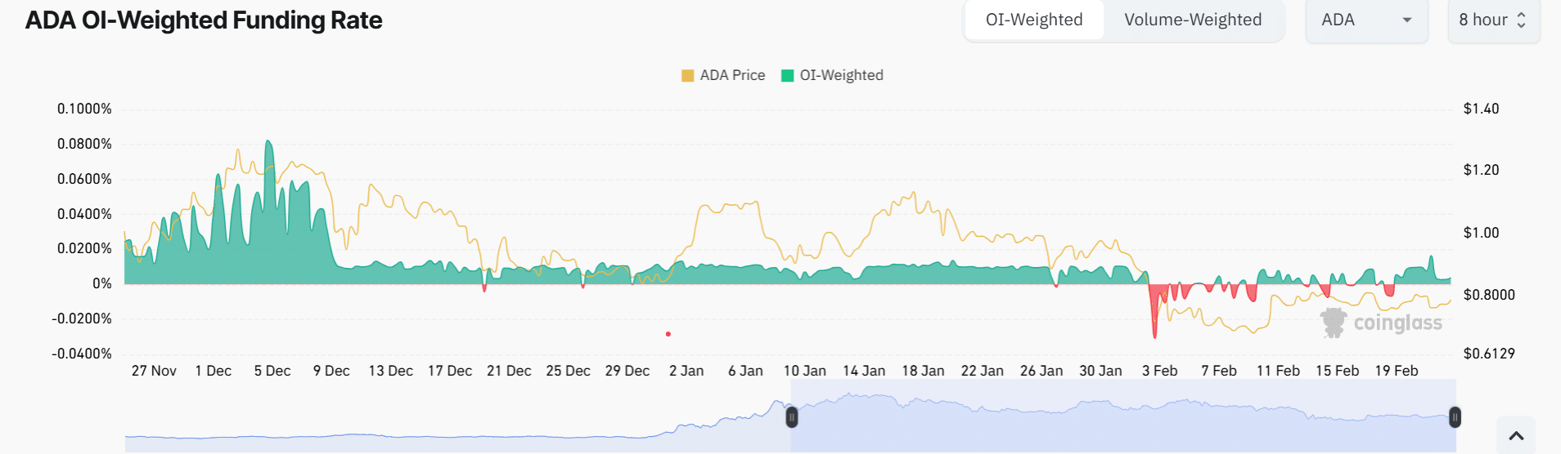The image size is (1561, 454).
Task: Click the negative red dip at 3 Feb
Action: point(1154,331)
